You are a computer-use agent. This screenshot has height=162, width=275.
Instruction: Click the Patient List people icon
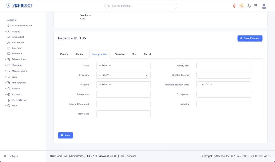9,37
